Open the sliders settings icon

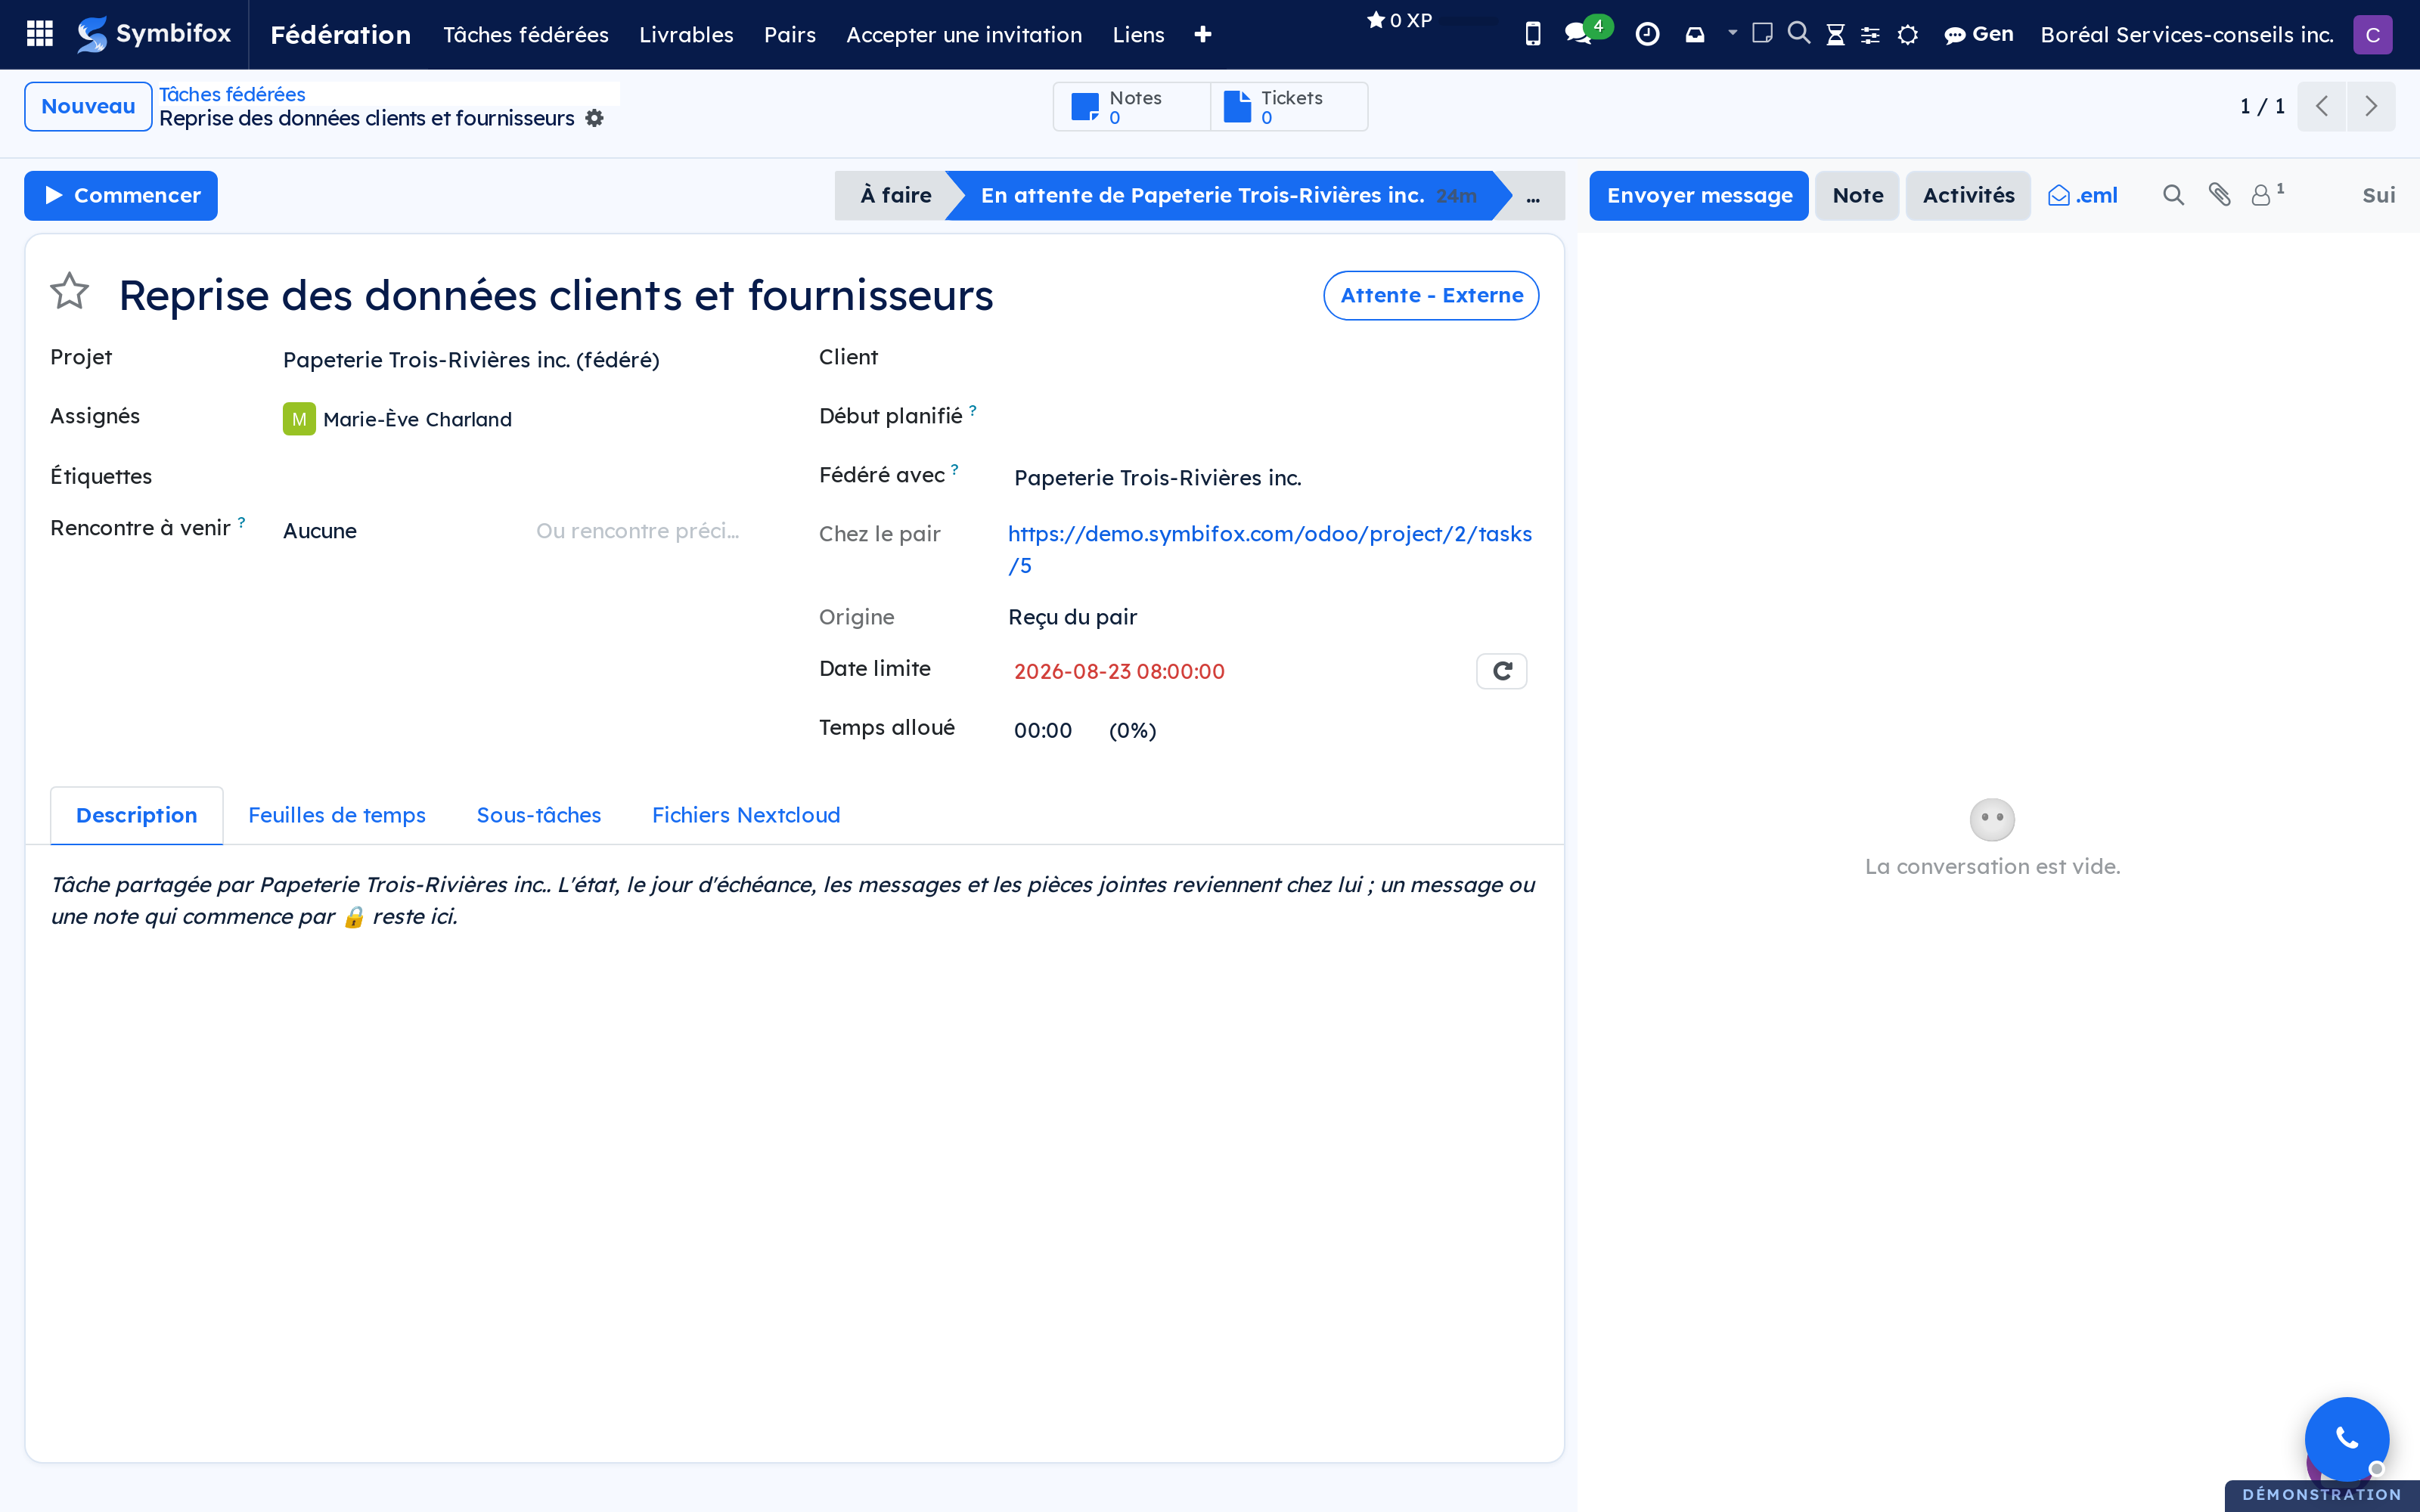pyautogui.click(x=1870, y=35)
